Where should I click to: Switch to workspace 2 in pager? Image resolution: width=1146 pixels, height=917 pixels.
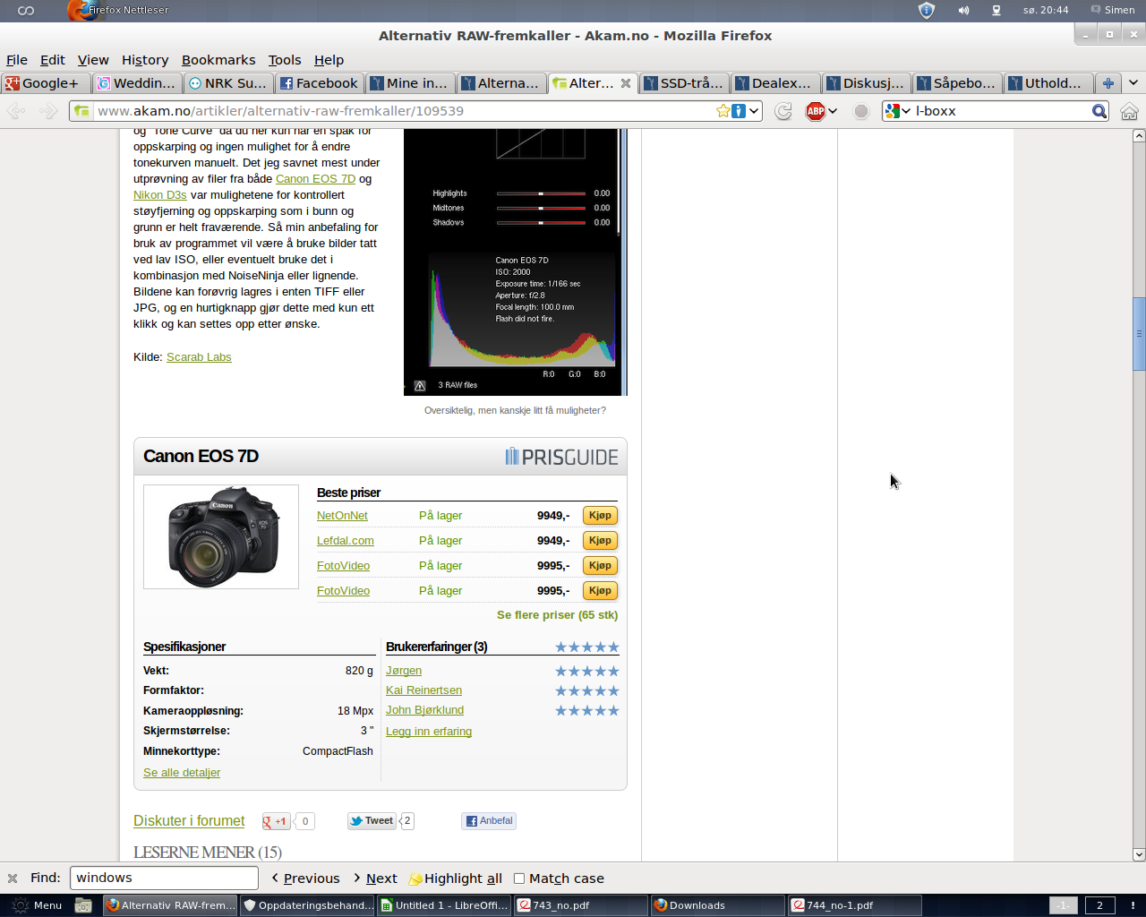[x=1099, y=905]
